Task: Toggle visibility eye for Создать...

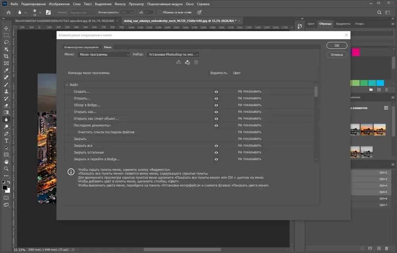Action: click(x=216, y=92)
